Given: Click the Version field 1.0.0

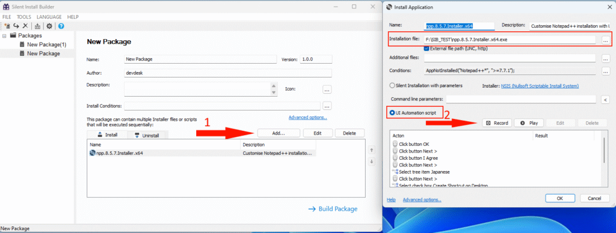Looking at the screenshot, I should [x=316, y=59].
